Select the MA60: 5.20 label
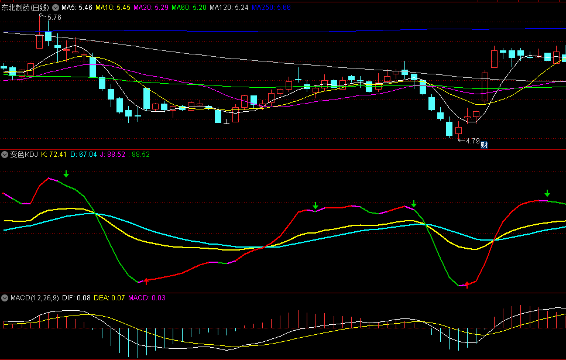566x360 pixels. (189, 8)
